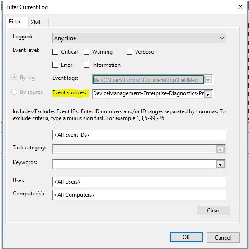Enable the Error event level

coord(56,65)
